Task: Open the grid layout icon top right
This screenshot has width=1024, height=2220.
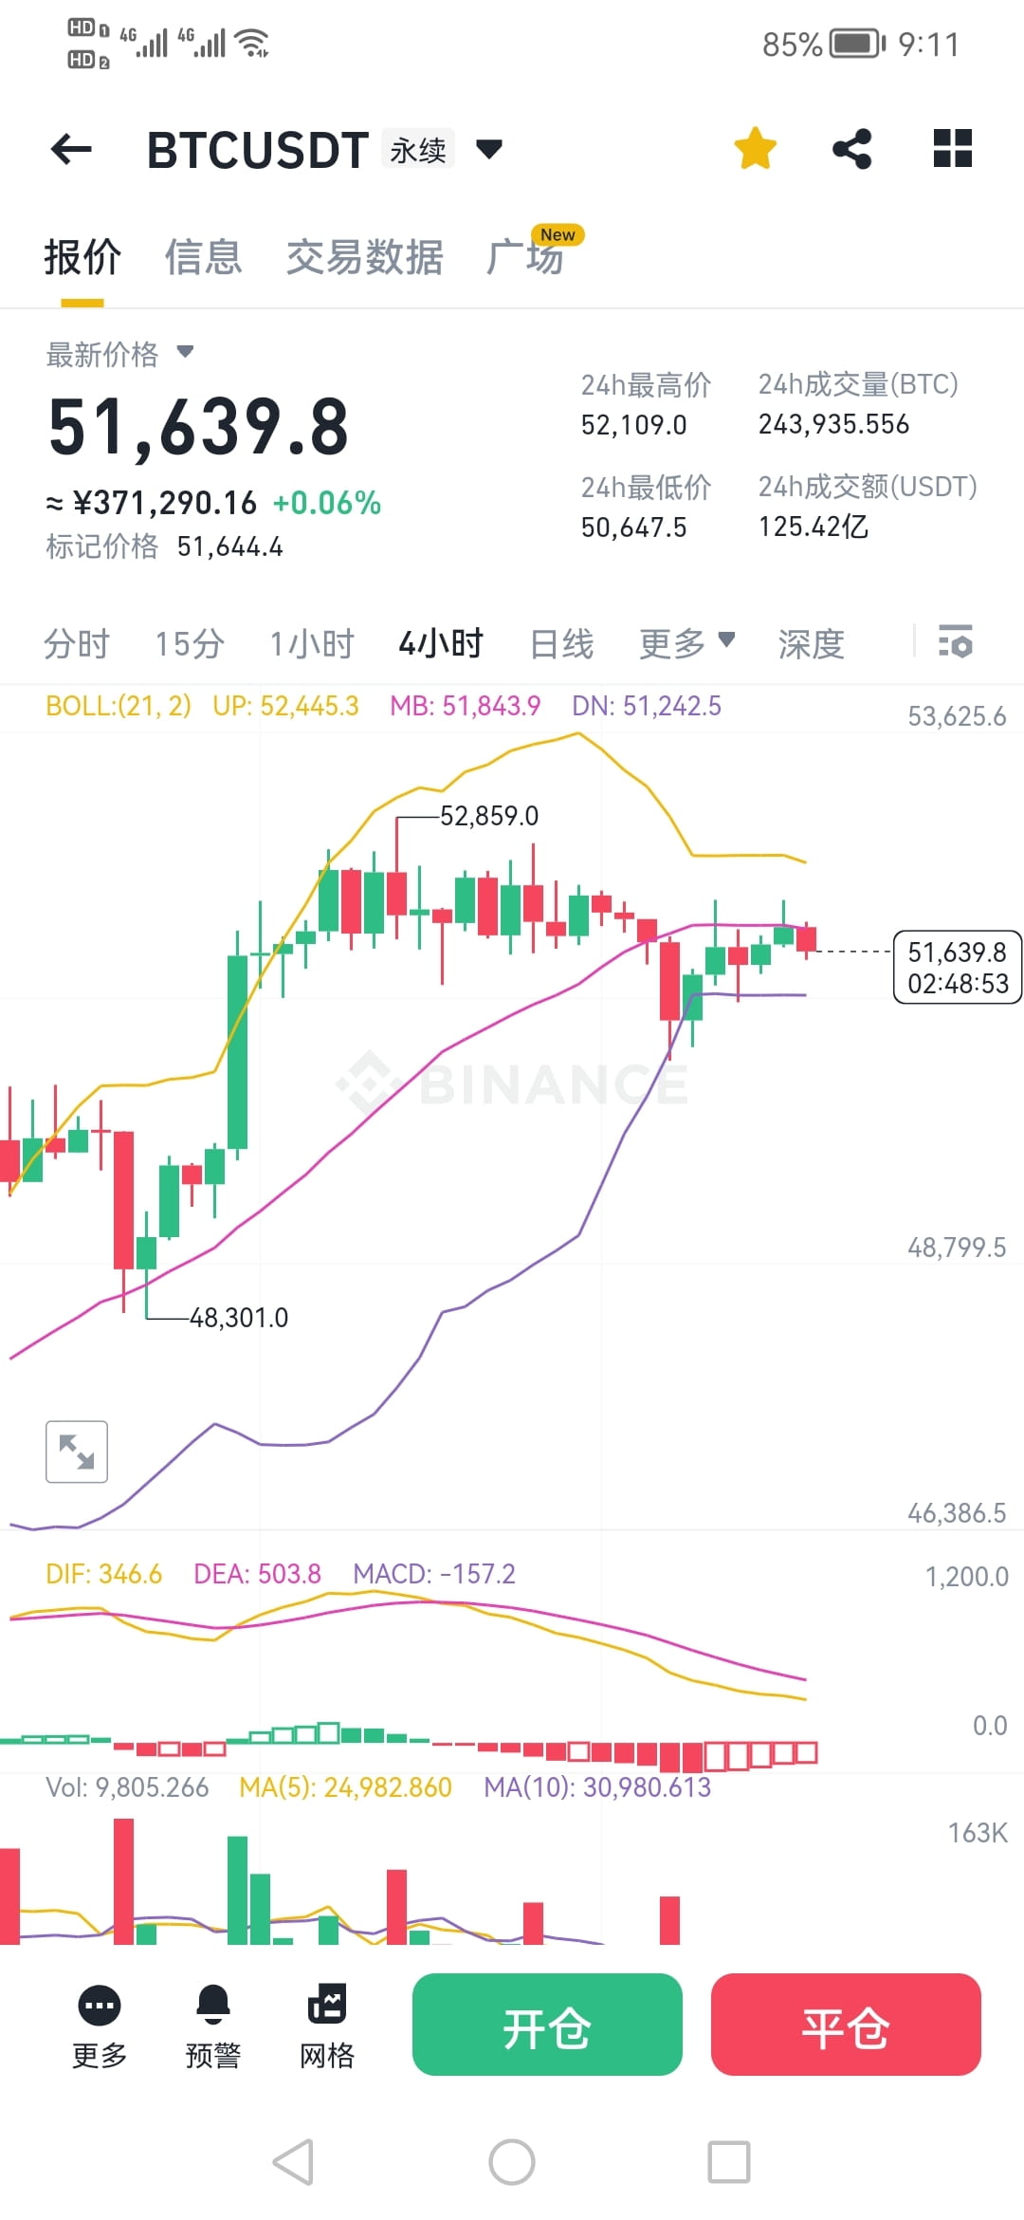Action: pos(951,148)
